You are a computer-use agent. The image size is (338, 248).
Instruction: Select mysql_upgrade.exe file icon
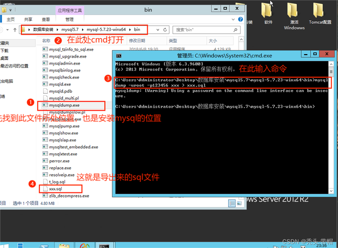pyautogui.click(x=45, y=56)
